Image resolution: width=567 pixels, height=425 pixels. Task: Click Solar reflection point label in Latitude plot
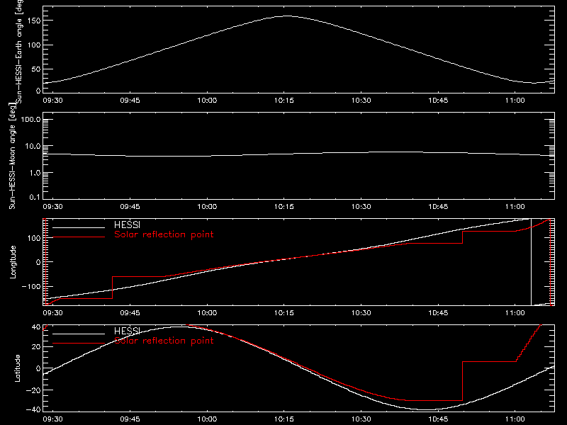[164, 341]
